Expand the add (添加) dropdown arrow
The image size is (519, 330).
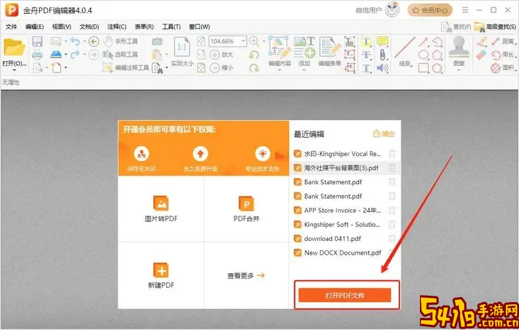point(304,70)
